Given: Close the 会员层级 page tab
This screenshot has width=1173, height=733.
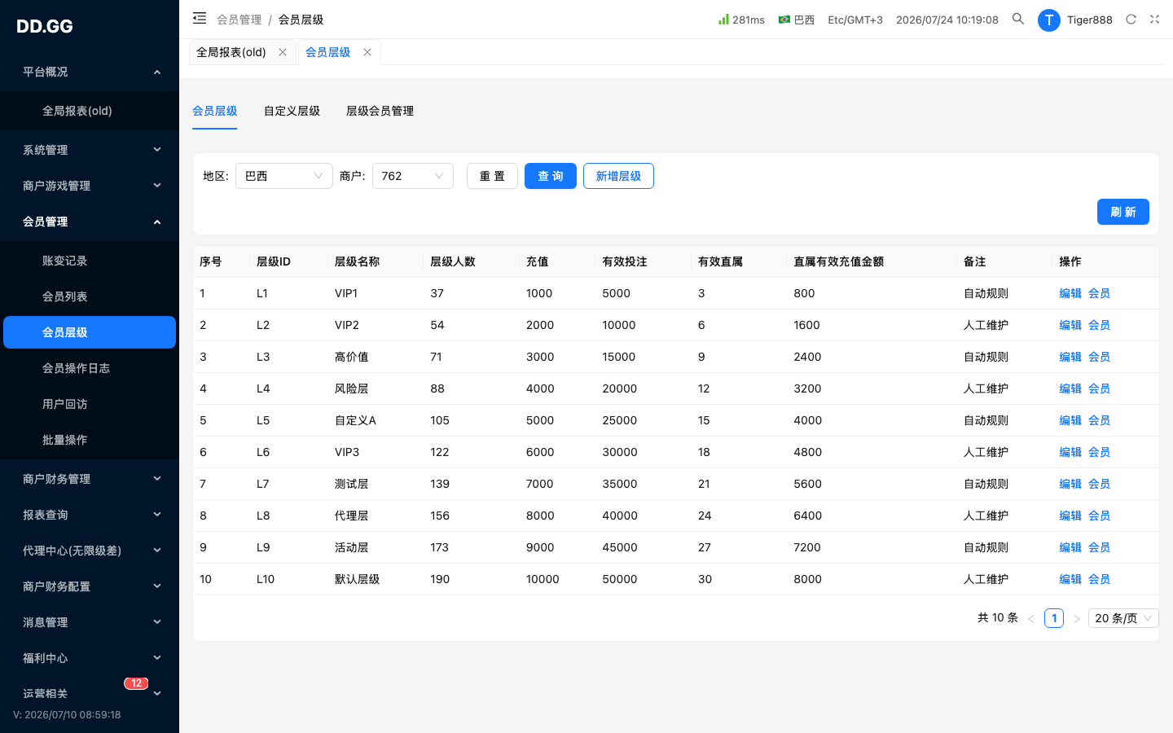Looking at the screenshot, I should [x=367, y=52].
